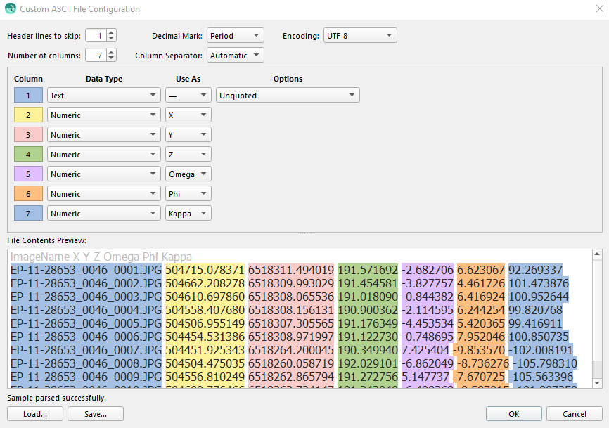Open the Unquoted options dropdown
The width and height of the screenshot is (609, 428).
tap(288, 95)
